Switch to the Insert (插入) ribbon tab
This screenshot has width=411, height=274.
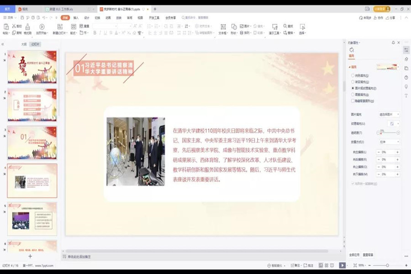[76, 18]
